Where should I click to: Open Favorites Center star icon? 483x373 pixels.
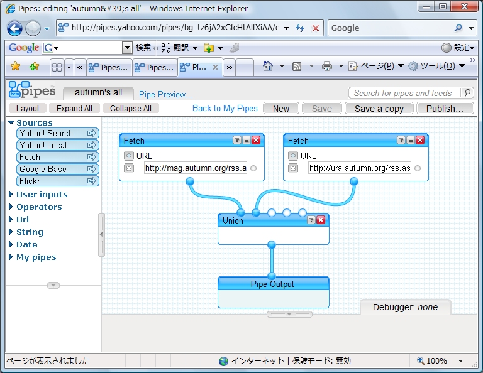point(15,66)
